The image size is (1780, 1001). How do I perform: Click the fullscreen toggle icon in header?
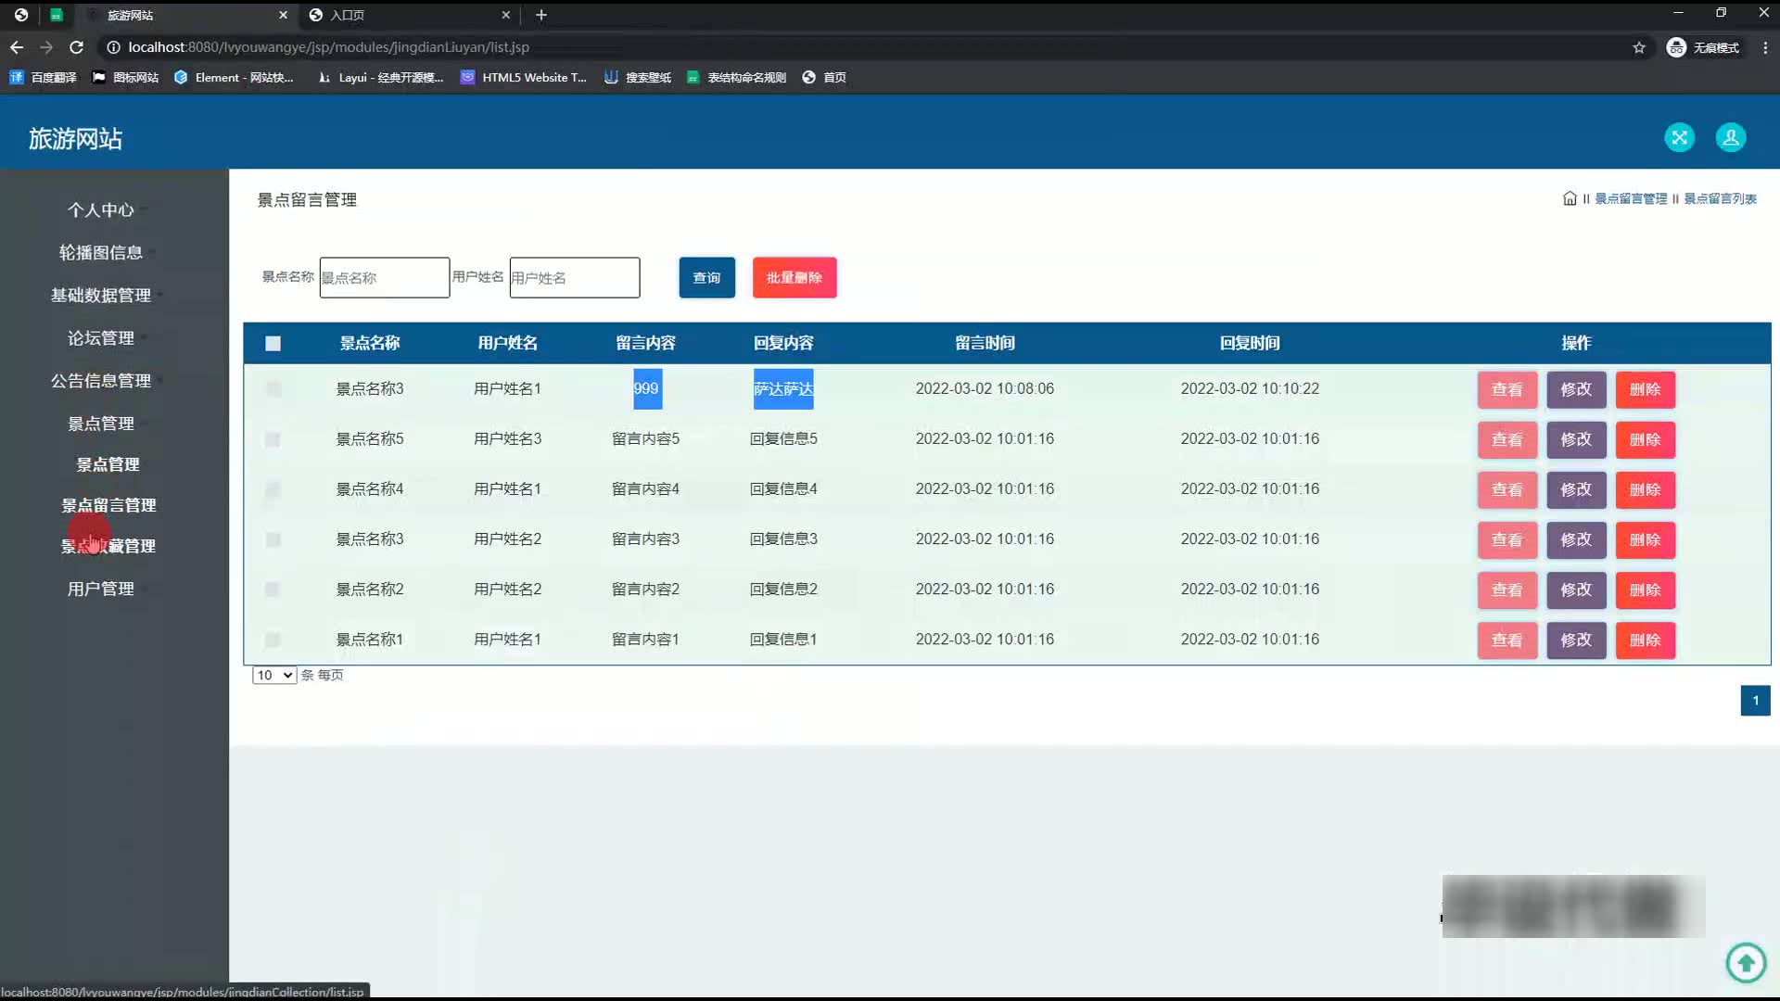[x=1679, y=138]
